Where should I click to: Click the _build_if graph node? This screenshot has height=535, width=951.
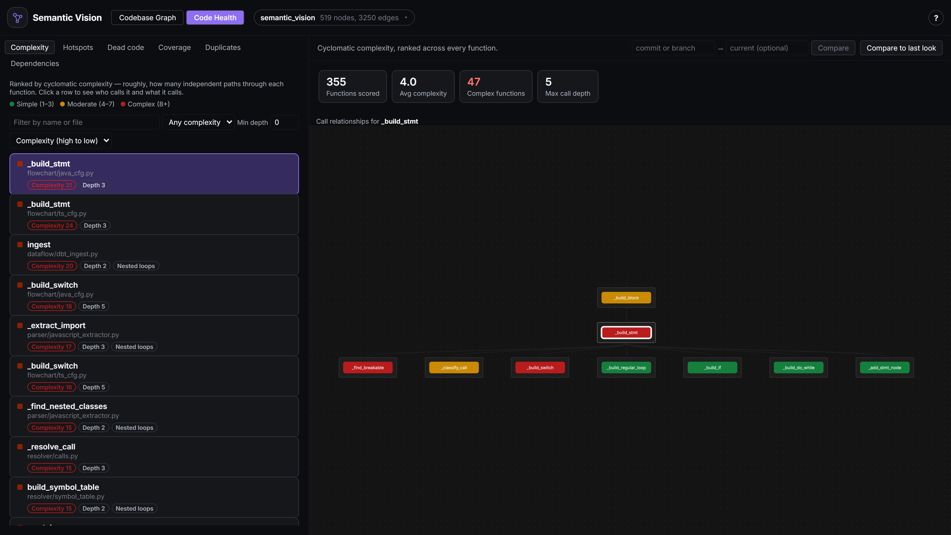(x=713, y=367)
